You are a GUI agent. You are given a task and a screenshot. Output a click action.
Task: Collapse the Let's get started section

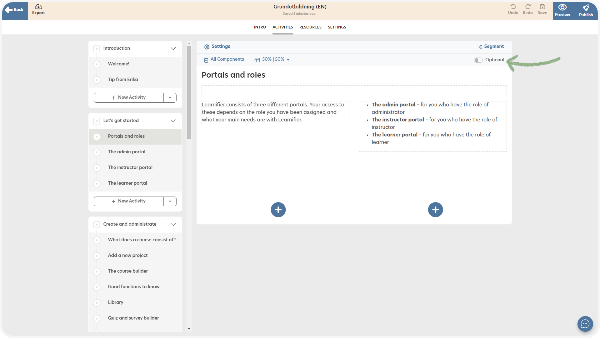[173, 121]
